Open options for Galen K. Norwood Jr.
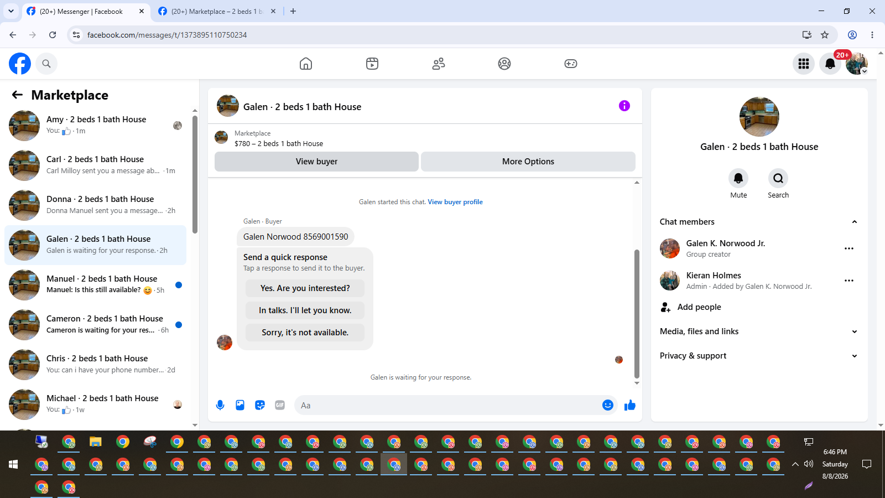The width and height of the screenshot is (885, 498). coord(849,248)
